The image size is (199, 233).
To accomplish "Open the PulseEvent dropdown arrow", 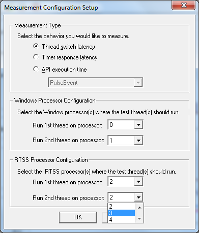I will (x=138, y=83).
